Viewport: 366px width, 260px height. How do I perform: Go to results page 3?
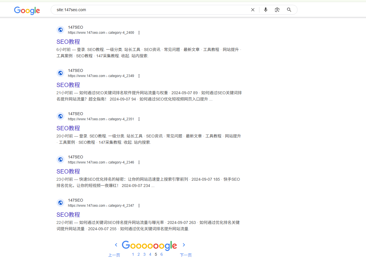(144, 254)
